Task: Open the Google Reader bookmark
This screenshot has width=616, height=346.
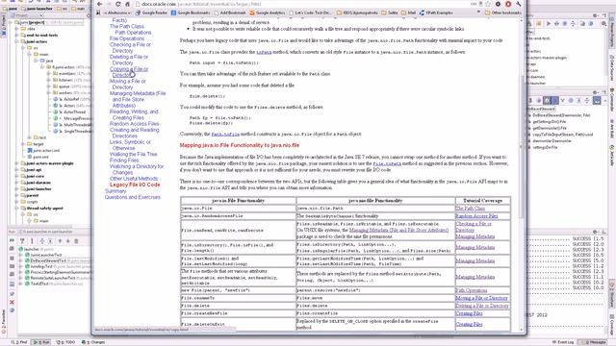Action: 152,12
